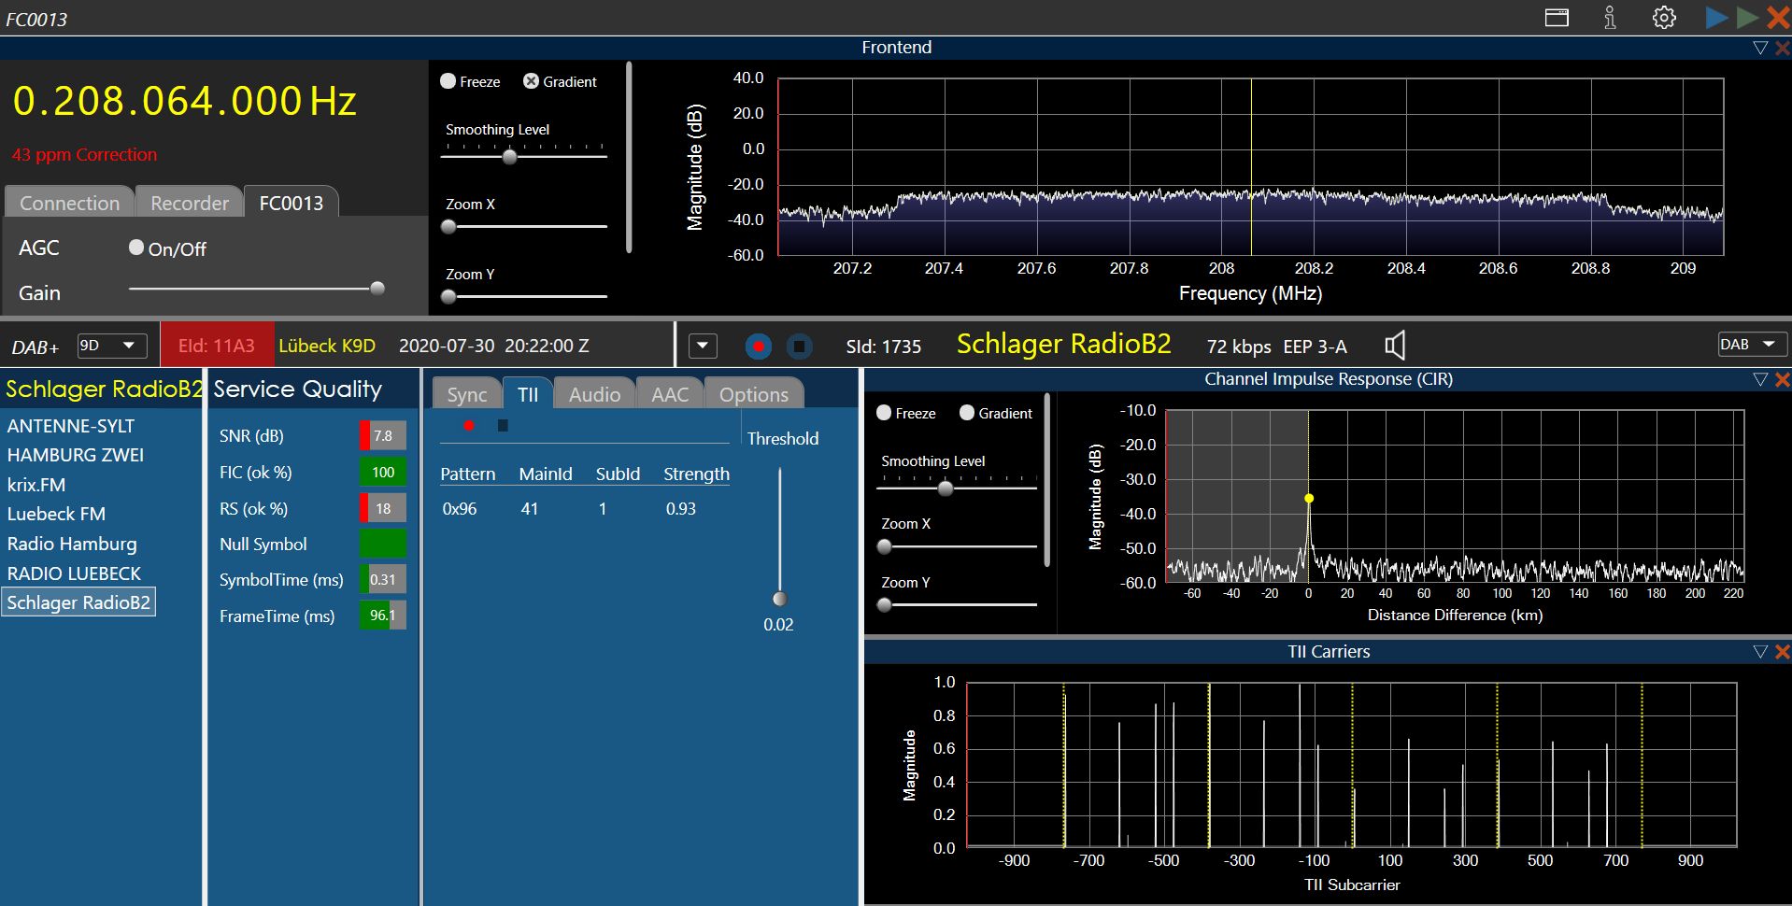Click the blue play arrow icon
This screenshot has height=906, width=1792.
pyautogui.click(x=1716, y=17)
